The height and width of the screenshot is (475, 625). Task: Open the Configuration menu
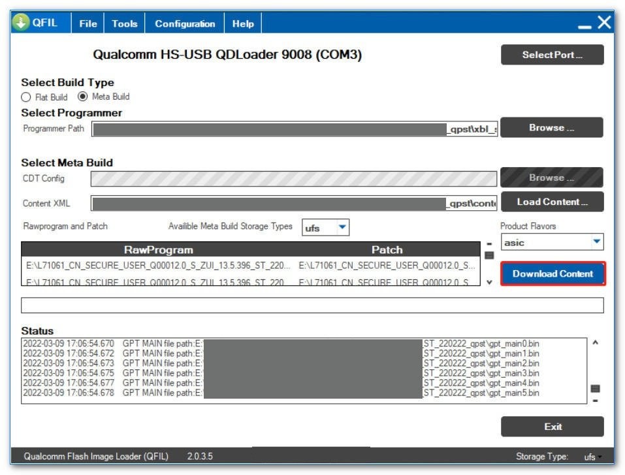pos(185,23)
